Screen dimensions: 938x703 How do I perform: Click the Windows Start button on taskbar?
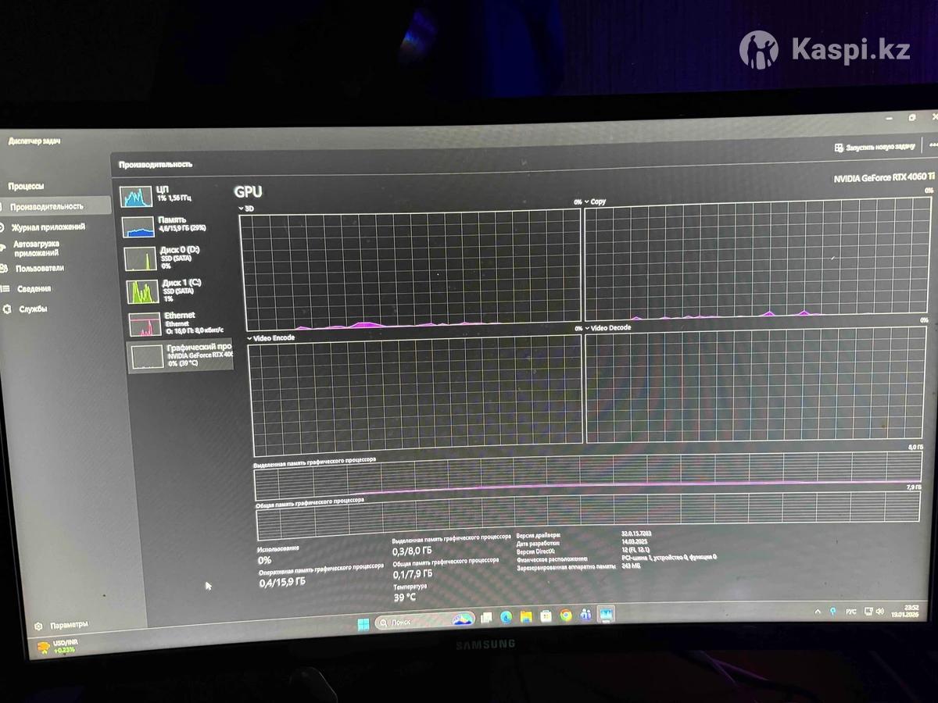[x=363, y=623]
